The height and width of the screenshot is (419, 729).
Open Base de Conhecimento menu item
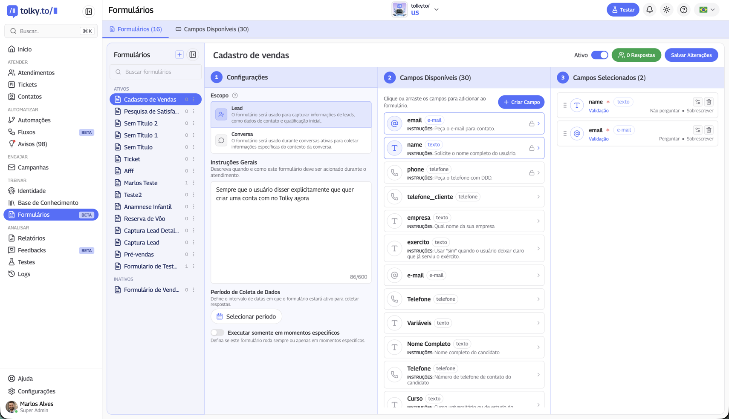point(48,203)
